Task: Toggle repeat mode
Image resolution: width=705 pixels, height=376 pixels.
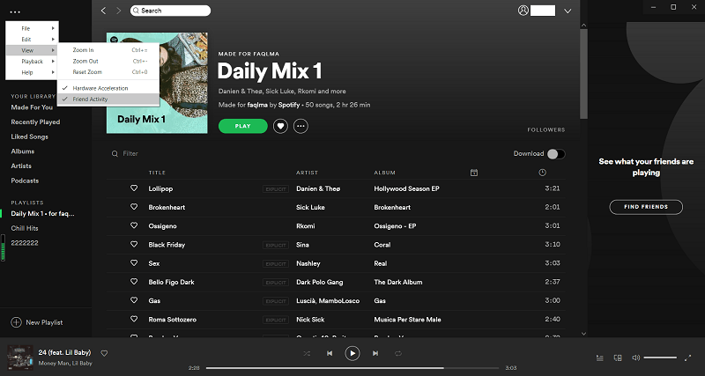Action: pyautogui.click(x=398, y=353)
